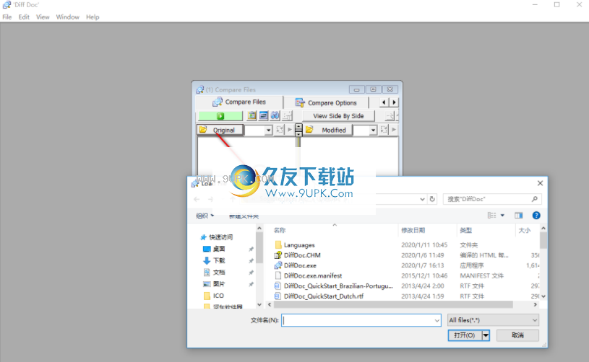Go back with the dialog back arrow
This screenshot has height=362, width=589.
197,199
